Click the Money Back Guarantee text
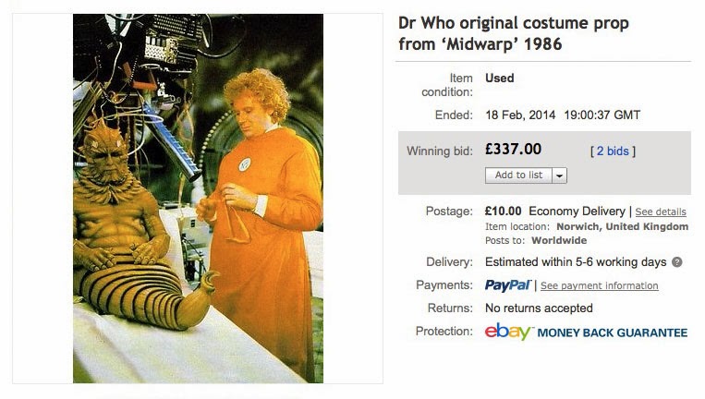 [612, 332]
